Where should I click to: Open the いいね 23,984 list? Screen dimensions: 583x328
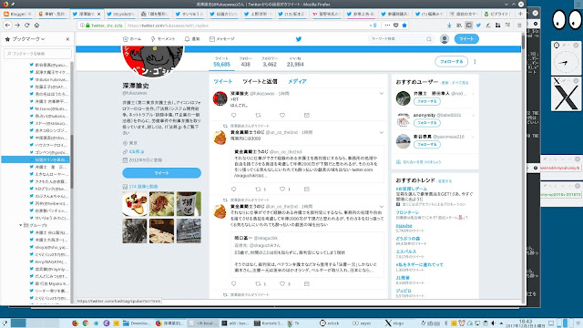pos(295,62)
